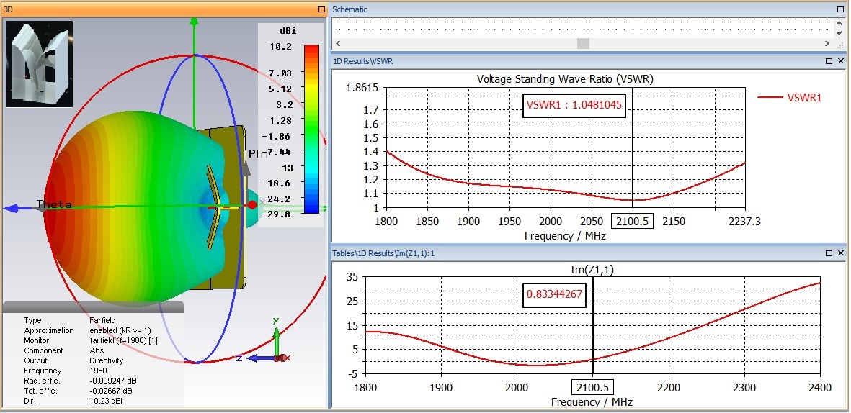The image size is (851, 413).
Task: Maximize the 1D Results\VSWR panel
Action: pos(829,61)
